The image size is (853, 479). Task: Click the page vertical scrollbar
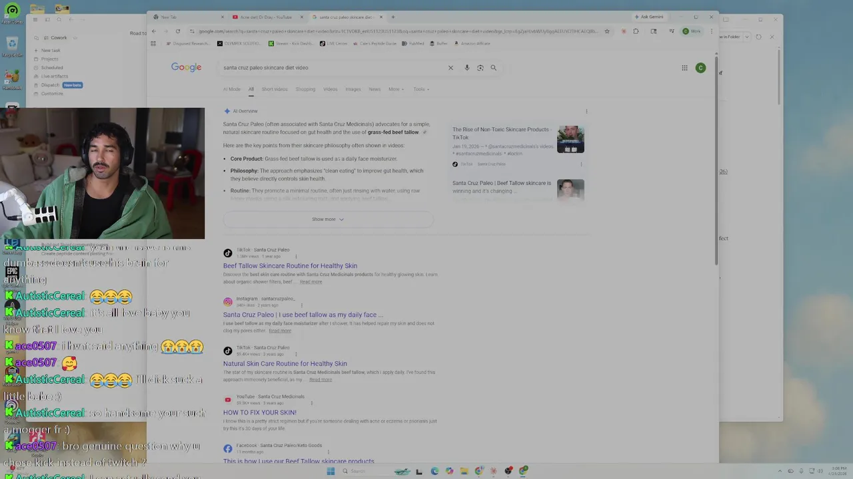(717, 160)
